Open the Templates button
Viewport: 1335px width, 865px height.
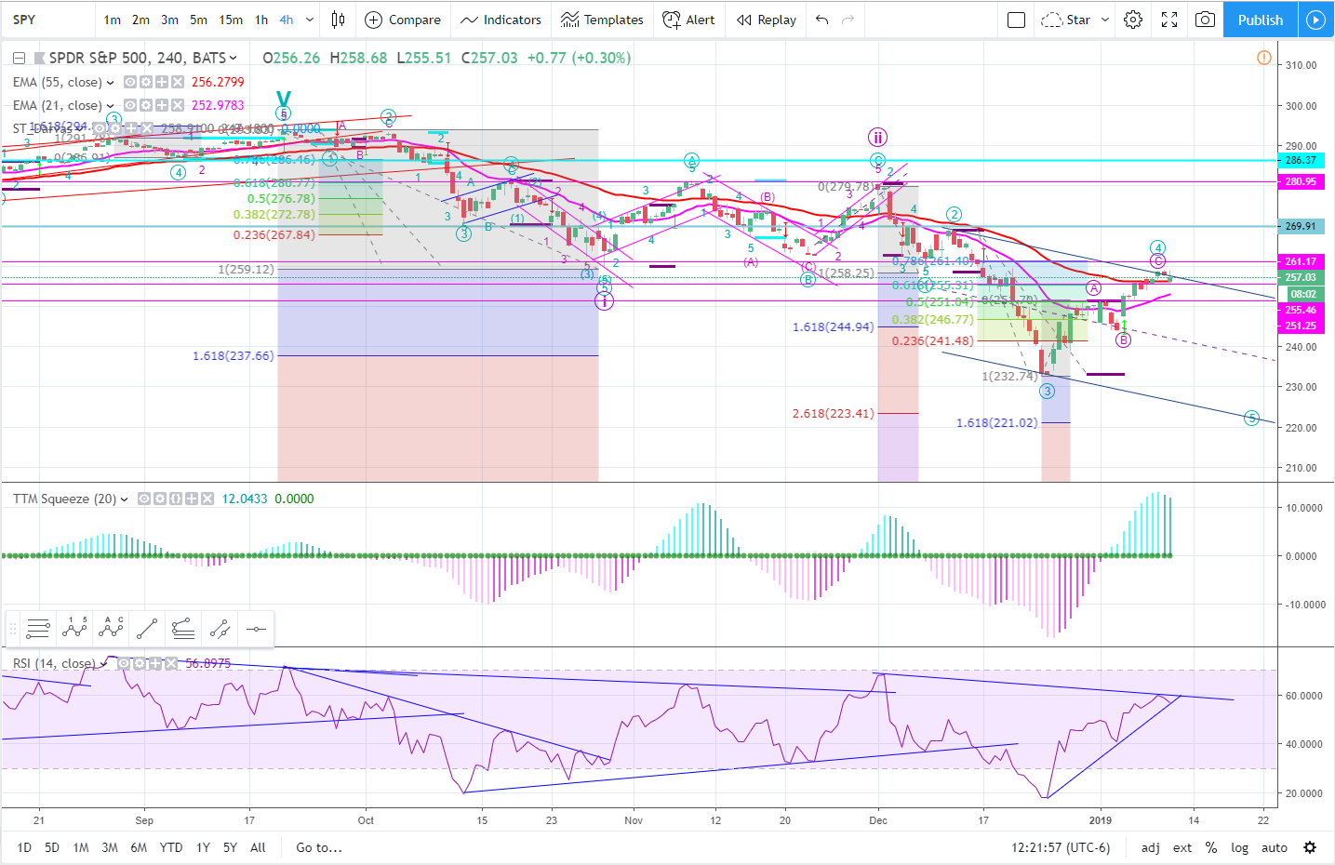tap(602, 20)
